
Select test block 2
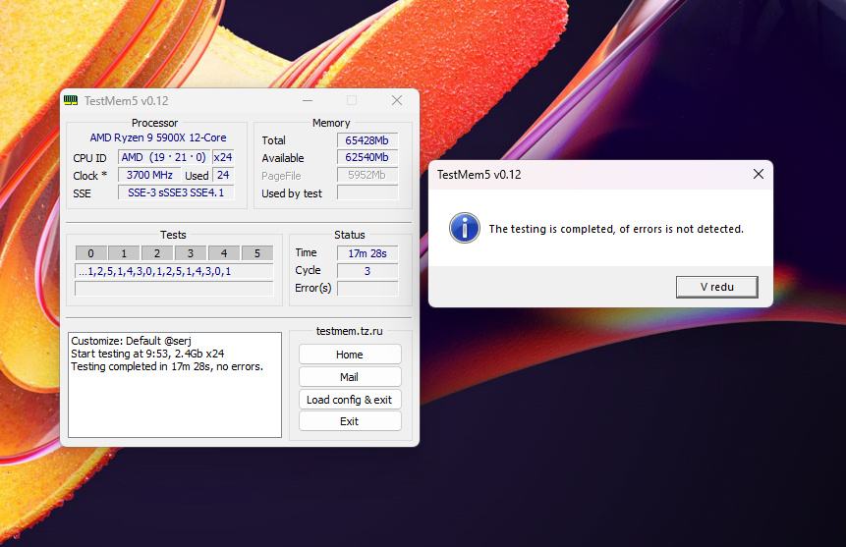(x=157, y=253)
